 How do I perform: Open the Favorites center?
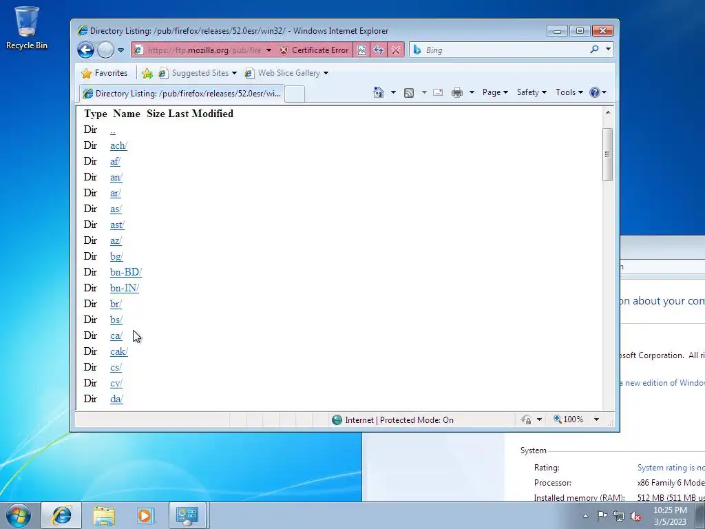(105, 73)
